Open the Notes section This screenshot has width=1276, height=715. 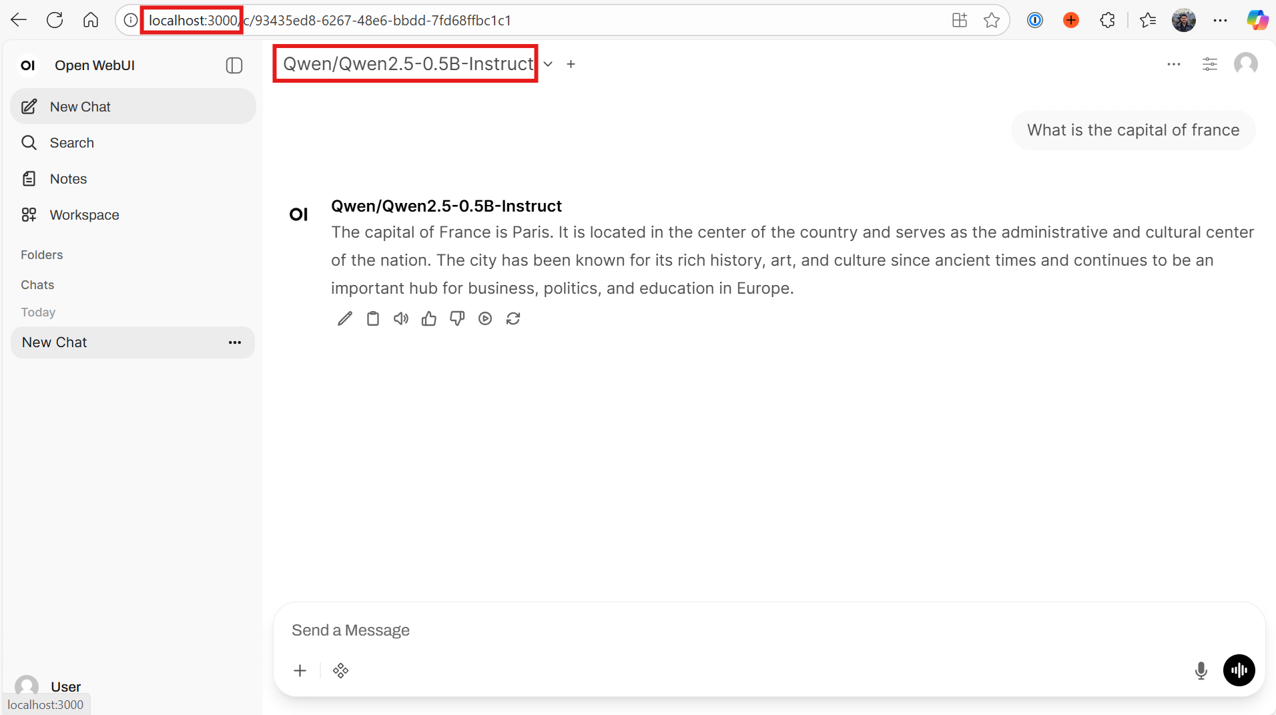[67, 178]
